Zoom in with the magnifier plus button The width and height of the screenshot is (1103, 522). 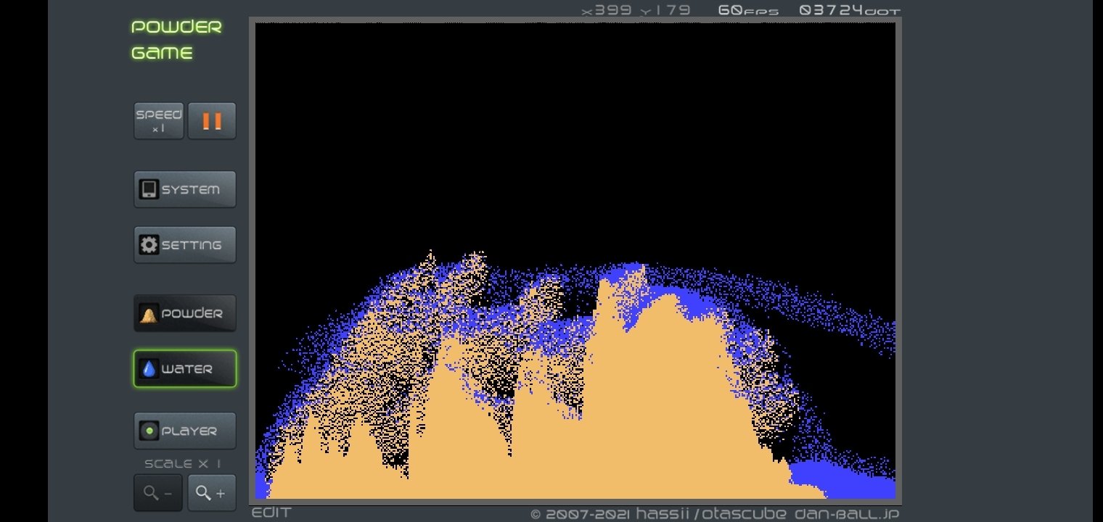pos(212,493)
